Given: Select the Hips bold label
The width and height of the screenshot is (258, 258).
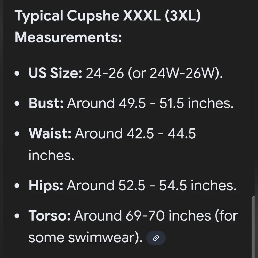Looking at the screenshot, I should tap(46, 186).
